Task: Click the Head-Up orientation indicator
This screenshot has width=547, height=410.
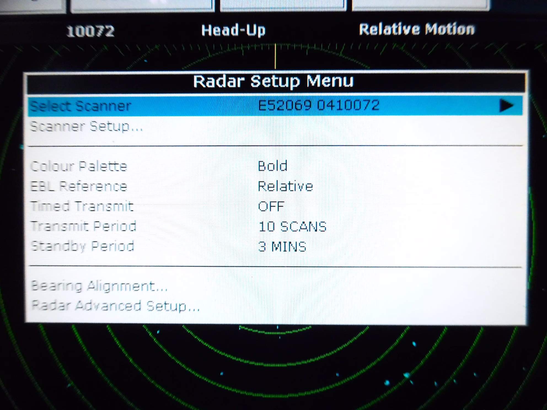Action: coord(233,30)
